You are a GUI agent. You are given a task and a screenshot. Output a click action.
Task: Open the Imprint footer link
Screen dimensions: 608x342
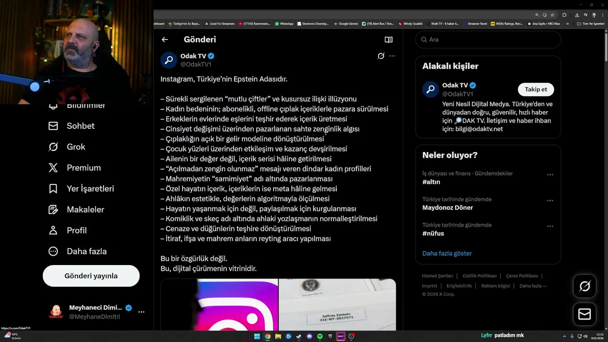429,286
